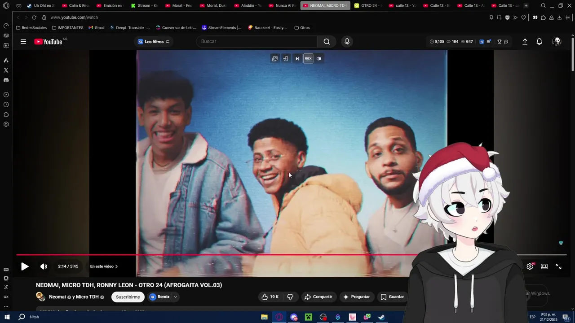Open YouTube hamburger guide menu
Screen dimensions: 575x323
click(x=23, y=42)
